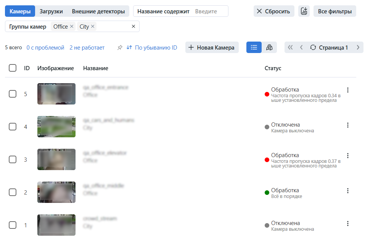365x246 pixels.
Task: Open the report download icon near filters
Action: (x=304, y=11)
